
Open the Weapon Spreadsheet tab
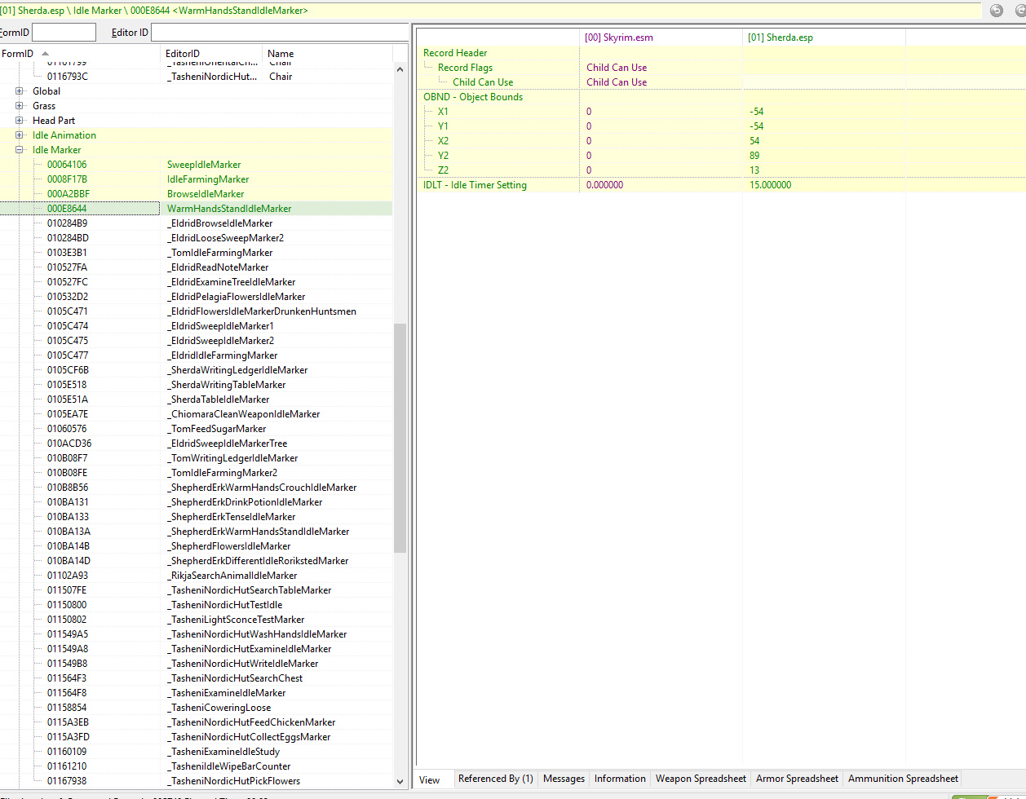(700, 779)
